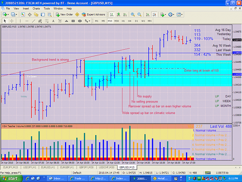
Task: Switch to the EURGBP,H1 chart tab
Action: (x=67, y=167)
